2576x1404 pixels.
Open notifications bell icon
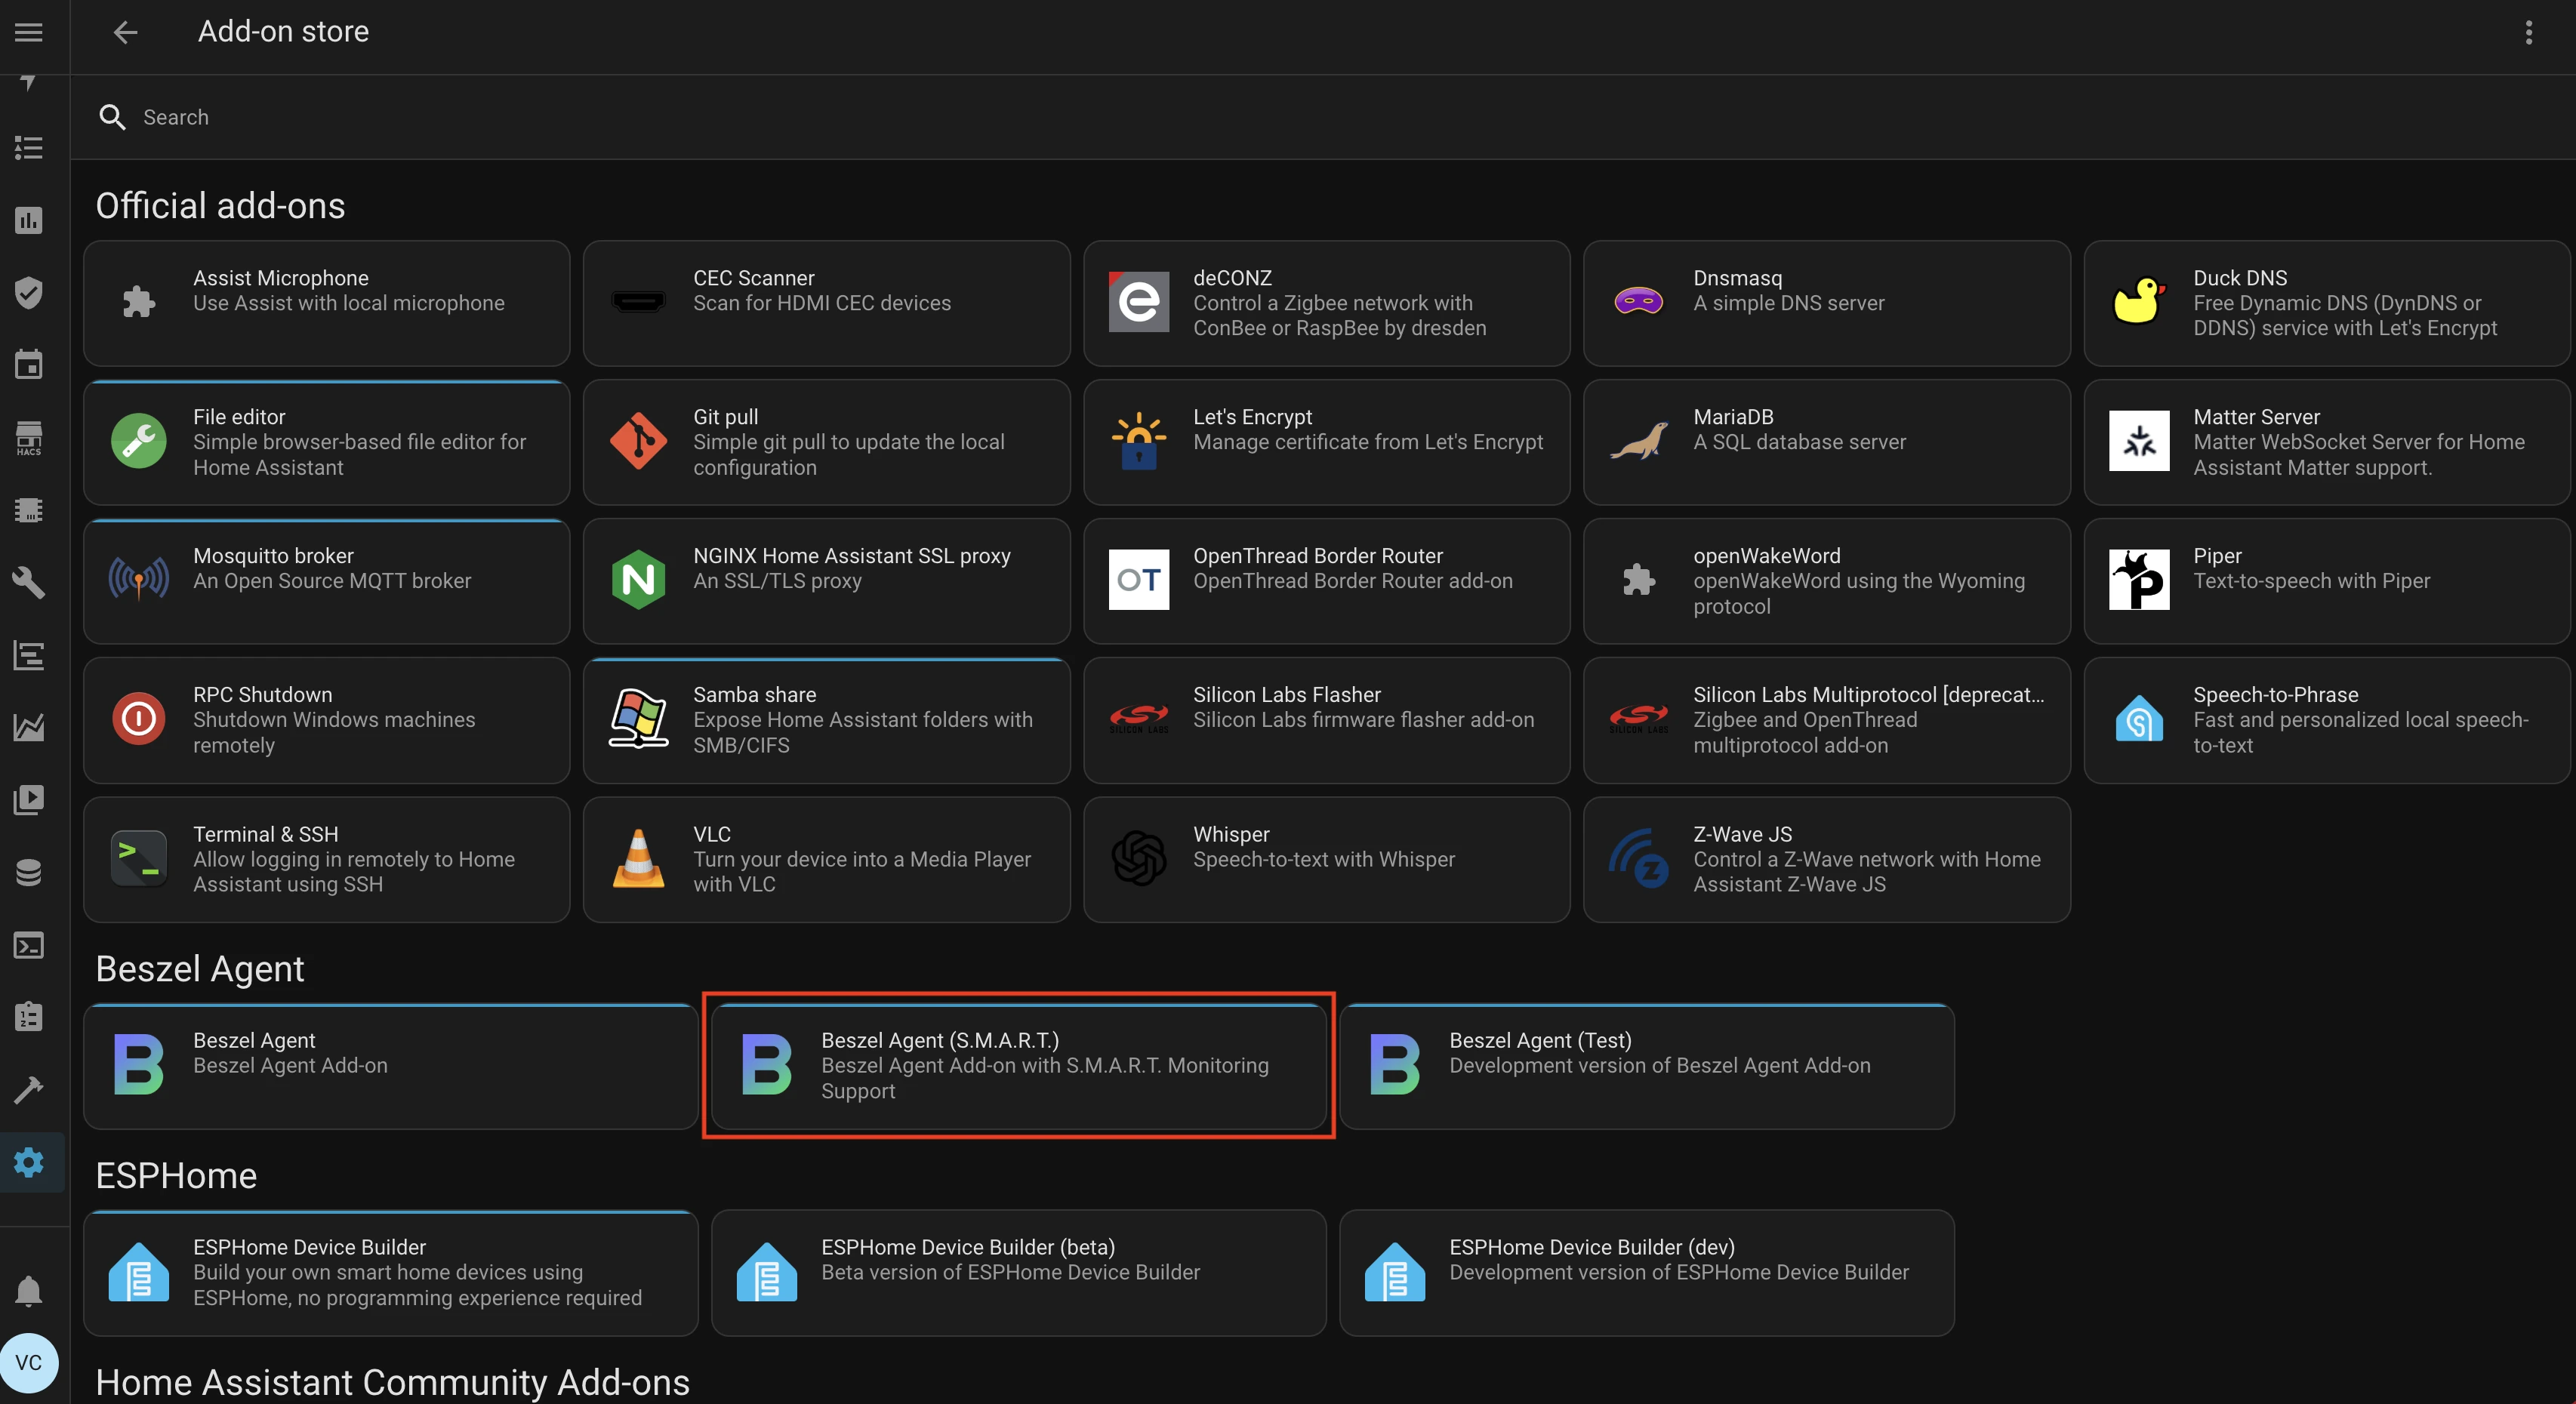coord(28,1291)
